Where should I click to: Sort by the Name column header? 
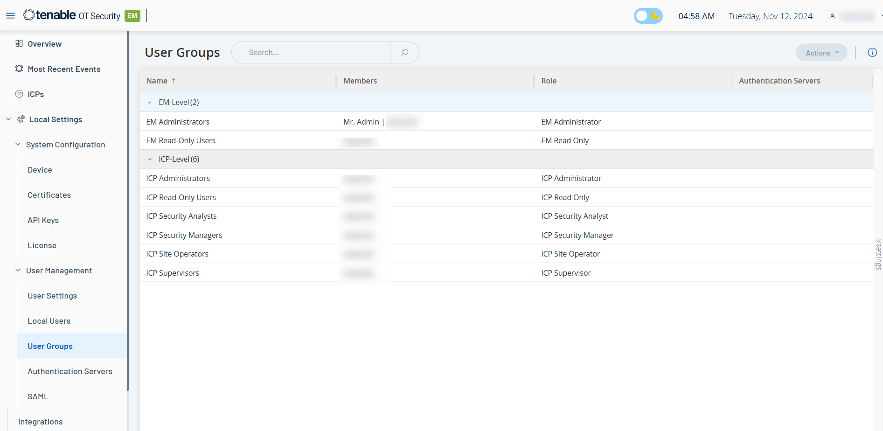[157, 81]
